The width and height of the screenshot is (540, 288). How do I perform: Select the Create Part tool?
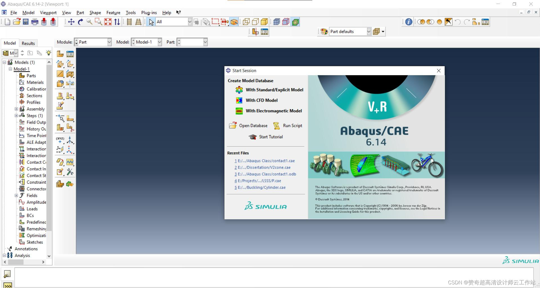tap(60, 53)
